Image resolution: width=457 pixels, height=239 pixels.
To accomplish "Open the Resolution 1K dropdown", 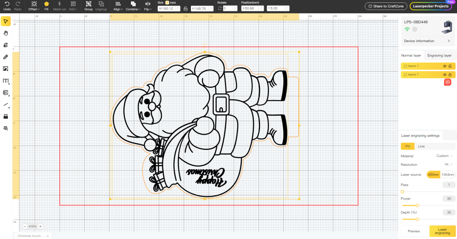I will [x=448, y=165].
